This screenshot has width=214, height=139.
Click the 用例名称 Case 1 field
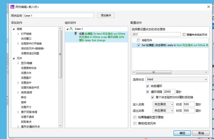pos(59,16)
